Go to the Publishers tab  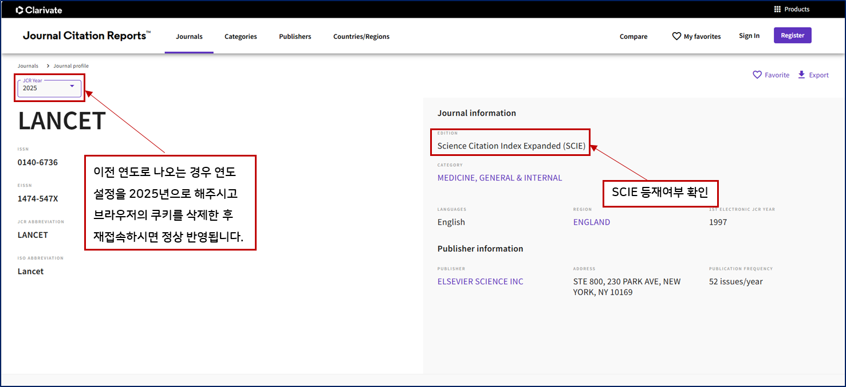[x=295, y=37]
